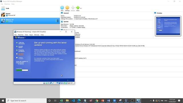
Task: Open Excel from the taskbar
Action: [x=61, y=100]
